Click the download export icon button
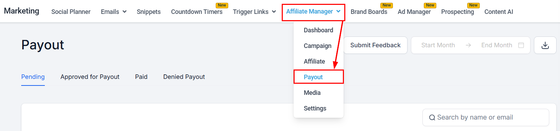560x131 pixels. 545,45
